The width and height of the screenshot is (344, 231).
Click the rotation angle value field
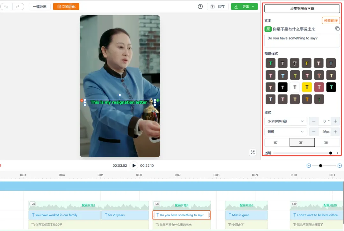[325, 121]
